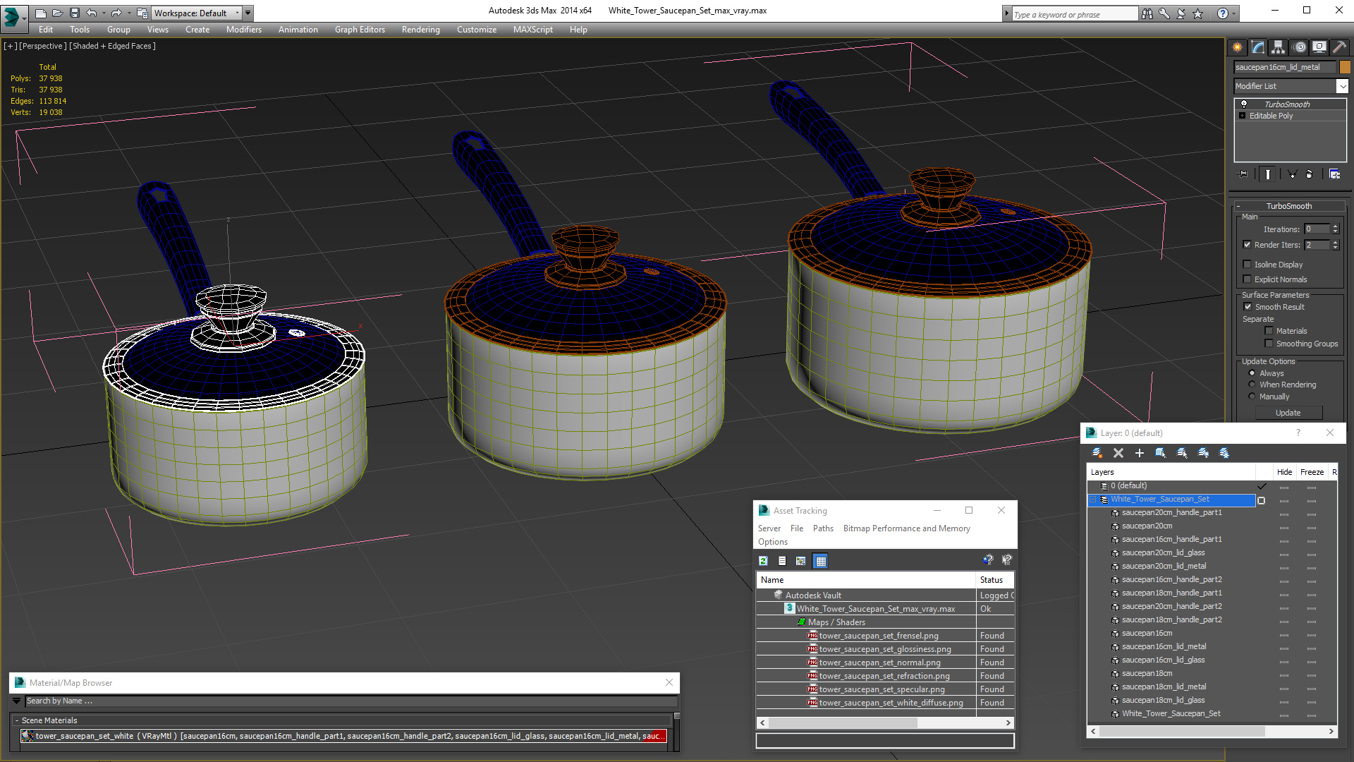Click the Layer dialog horizontal scrollbar
Screen dimensions: 1354x762
1211,731
